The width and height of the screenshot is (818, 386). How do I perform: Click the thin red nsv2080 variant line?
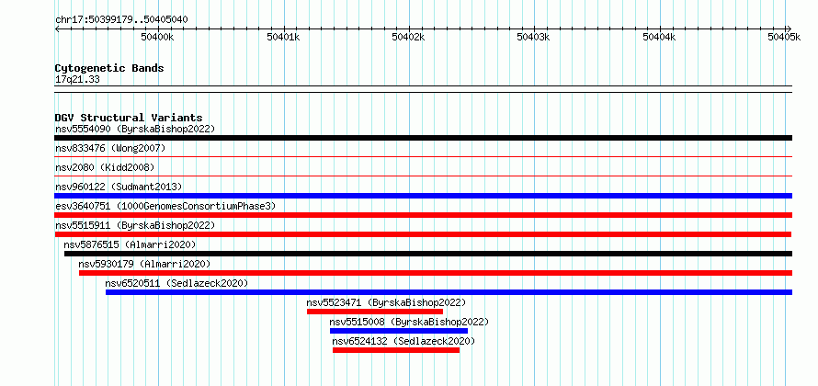click(x=423, y=176)
